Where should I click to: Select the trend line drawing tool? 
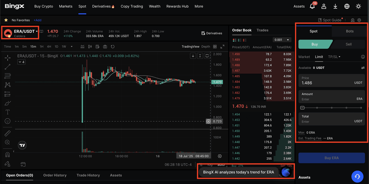click(x=7, y=67)
